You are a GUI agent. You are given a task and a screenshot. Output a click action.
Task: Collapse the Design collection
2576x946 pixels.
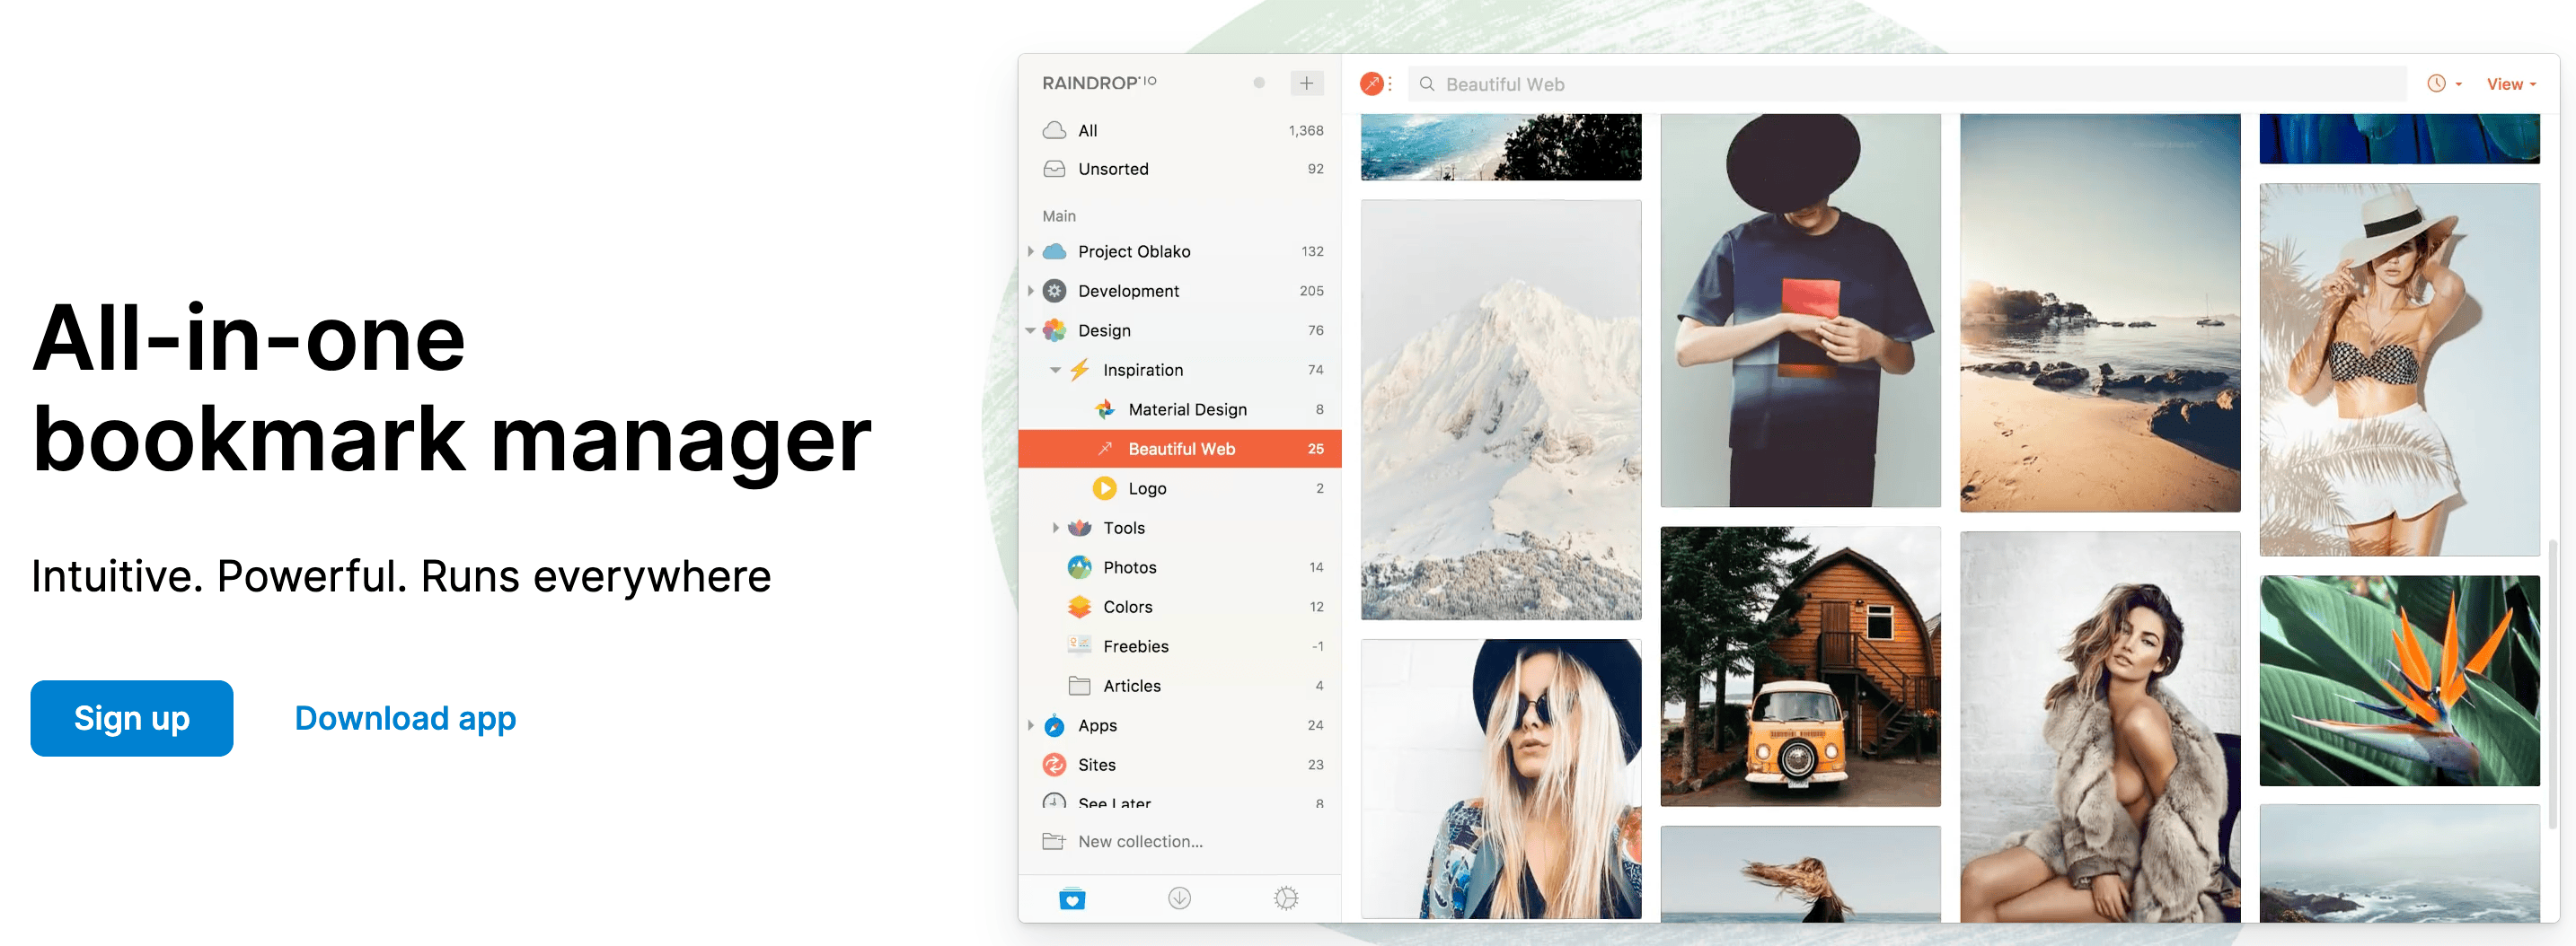[x=1030, y=330]
